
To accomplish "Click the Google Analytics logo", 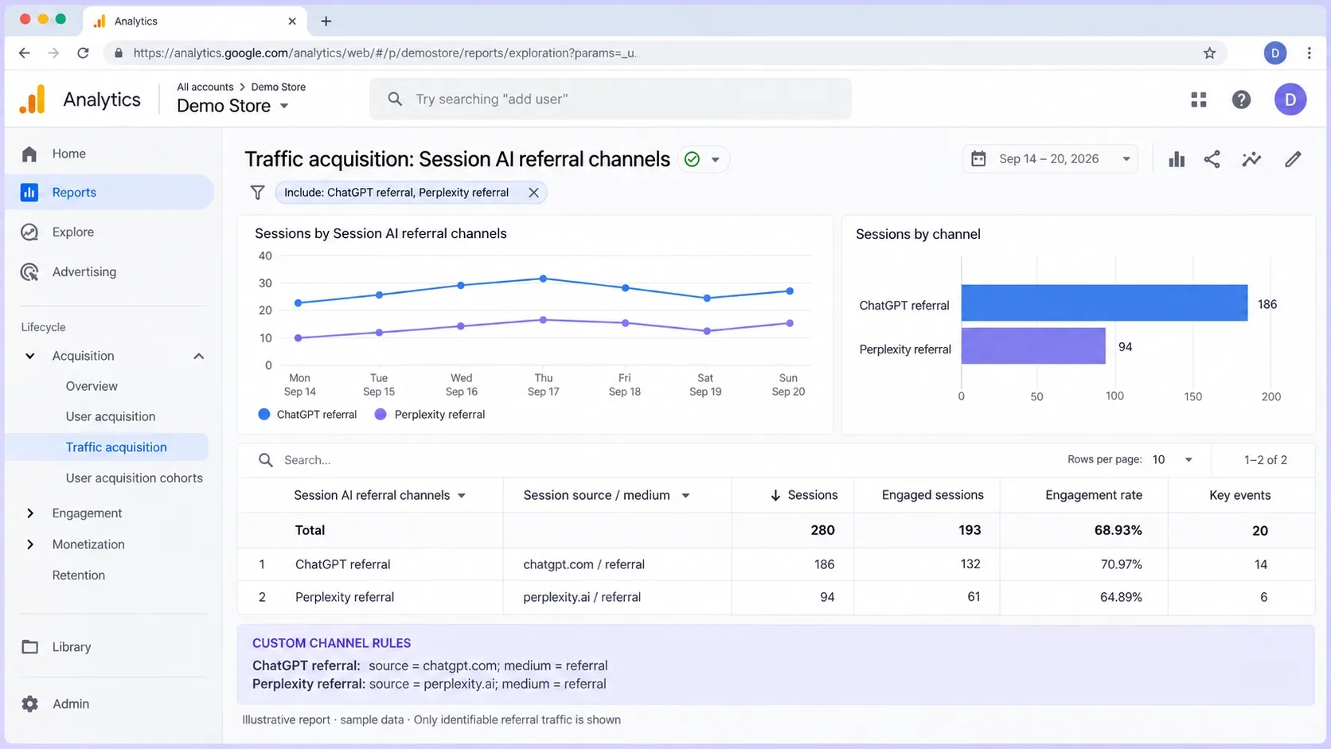I will pyautogui.click(x=32, y=99).
